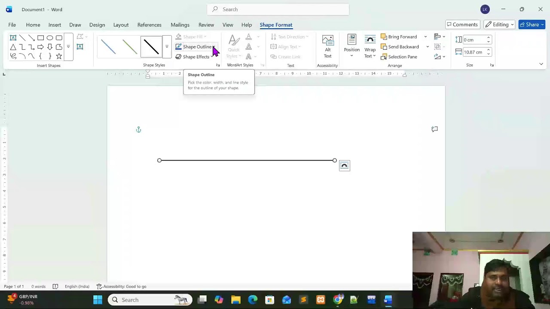Open the Position dropdown
This screenshot has width=550, height=309.
tap(351, 47)
